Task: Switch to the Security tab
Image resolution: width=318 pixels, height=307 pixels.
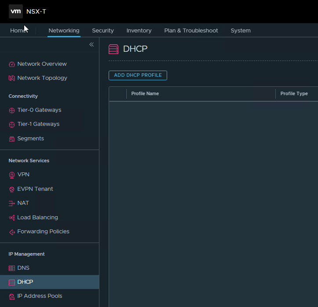Action: click(x=103, y=31)
